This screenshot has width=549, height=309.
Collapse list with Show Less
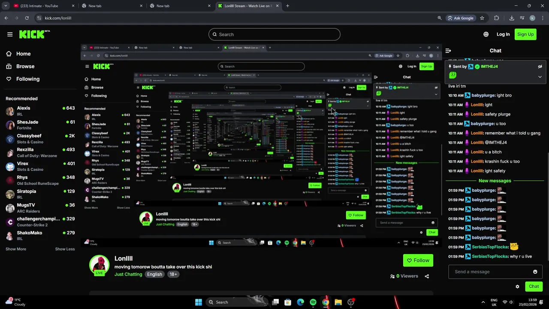(65, 249)
